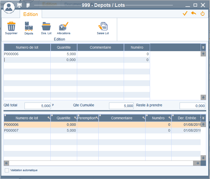The width and height of the screenshot is (210, 179).
Task: Click lower grid Commentaire header
Action: click(122, 118)
